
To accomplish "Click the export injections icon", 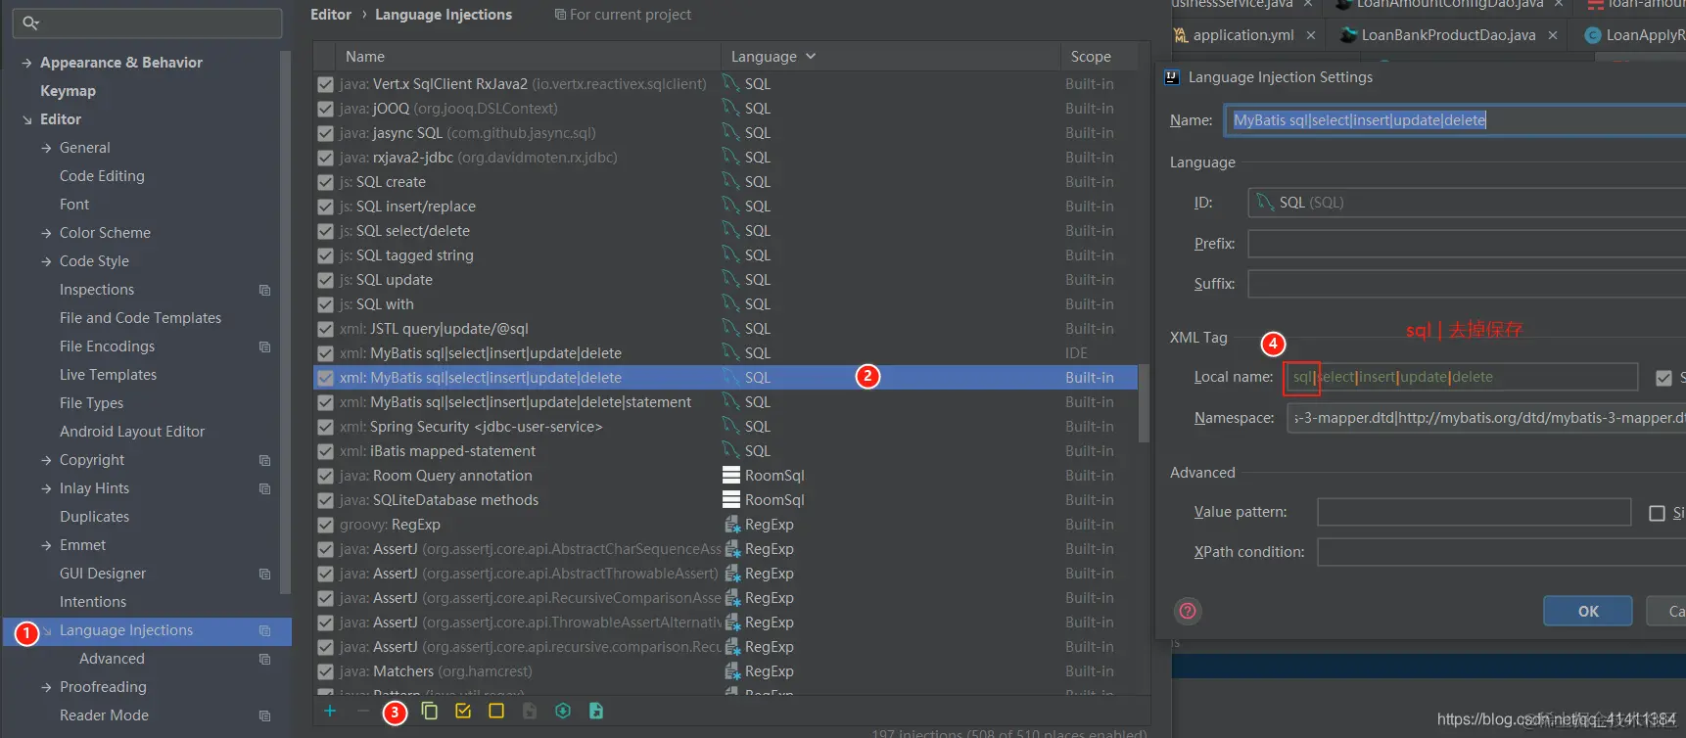I will click(x=596, y=711).
